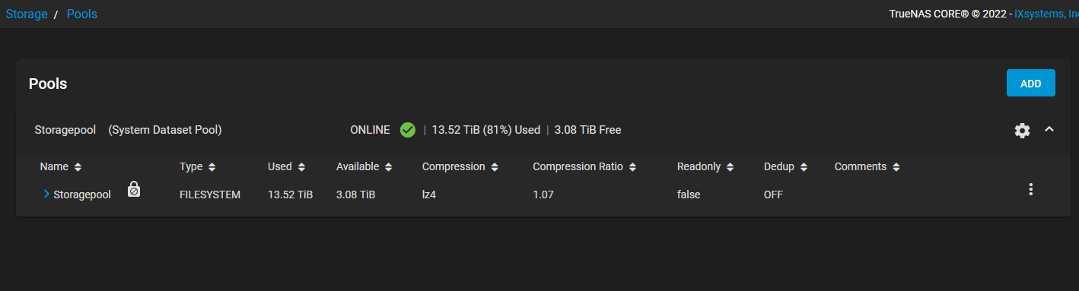The image size is (1079, 291).
Task: Open the pool settings gear menu
Action: pyautogui.click(x=1022, y=131)
